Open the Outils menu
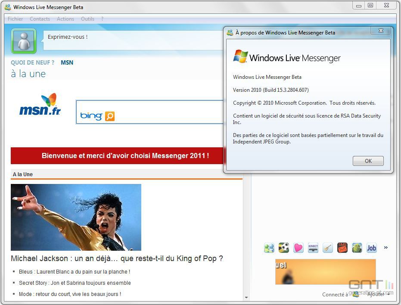The width and height of the screenshot is (401, 305). click(87, 19)
